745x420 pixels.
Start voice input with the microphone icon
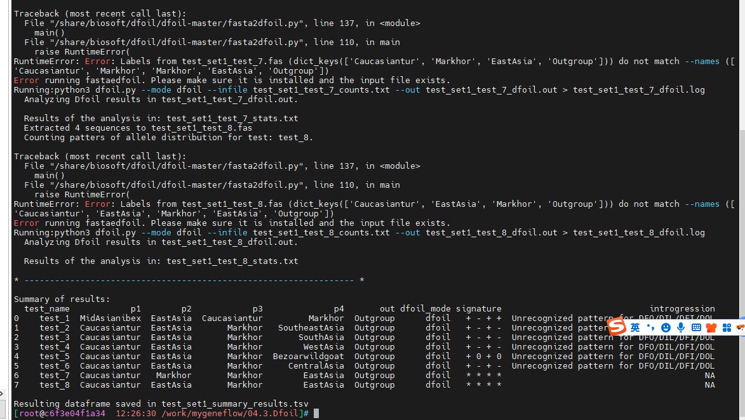pos(681,327)
